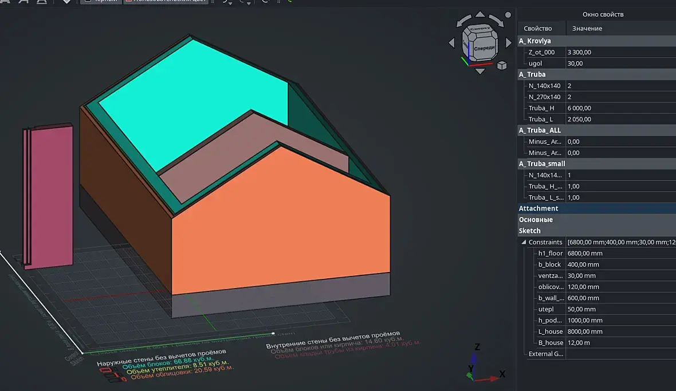676x391 pixels.
Task: Select the left side face of navigation cube
Action: tap(466, 45)
